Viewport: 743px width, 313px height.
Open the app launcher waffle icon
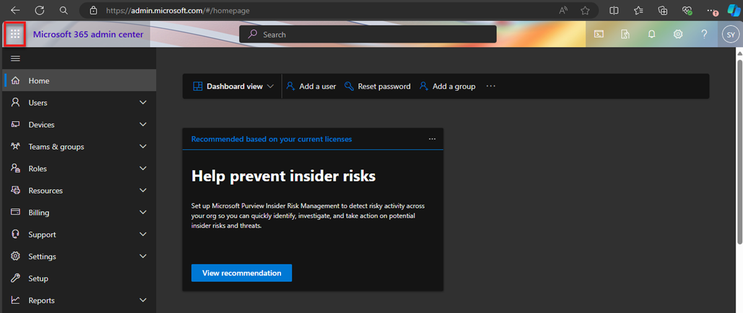15,35
